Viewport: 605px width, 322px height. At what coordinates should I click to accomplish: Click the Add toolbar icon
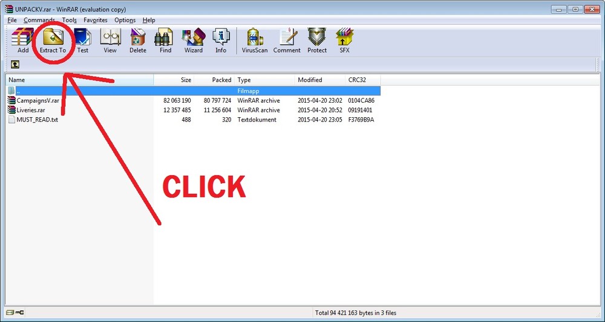(23, 40)
